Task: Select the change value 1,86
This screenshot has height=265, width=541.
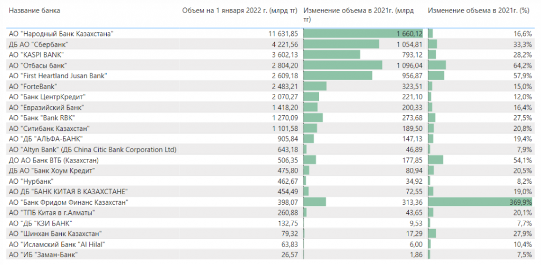Action: point(416,255)
